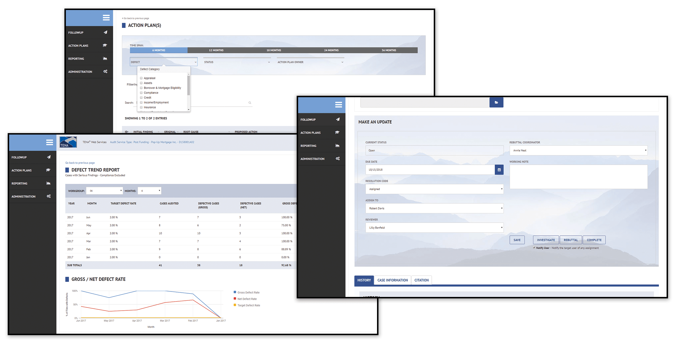Click the blue folder-open button beside the top field

click(x=496, y=102)
